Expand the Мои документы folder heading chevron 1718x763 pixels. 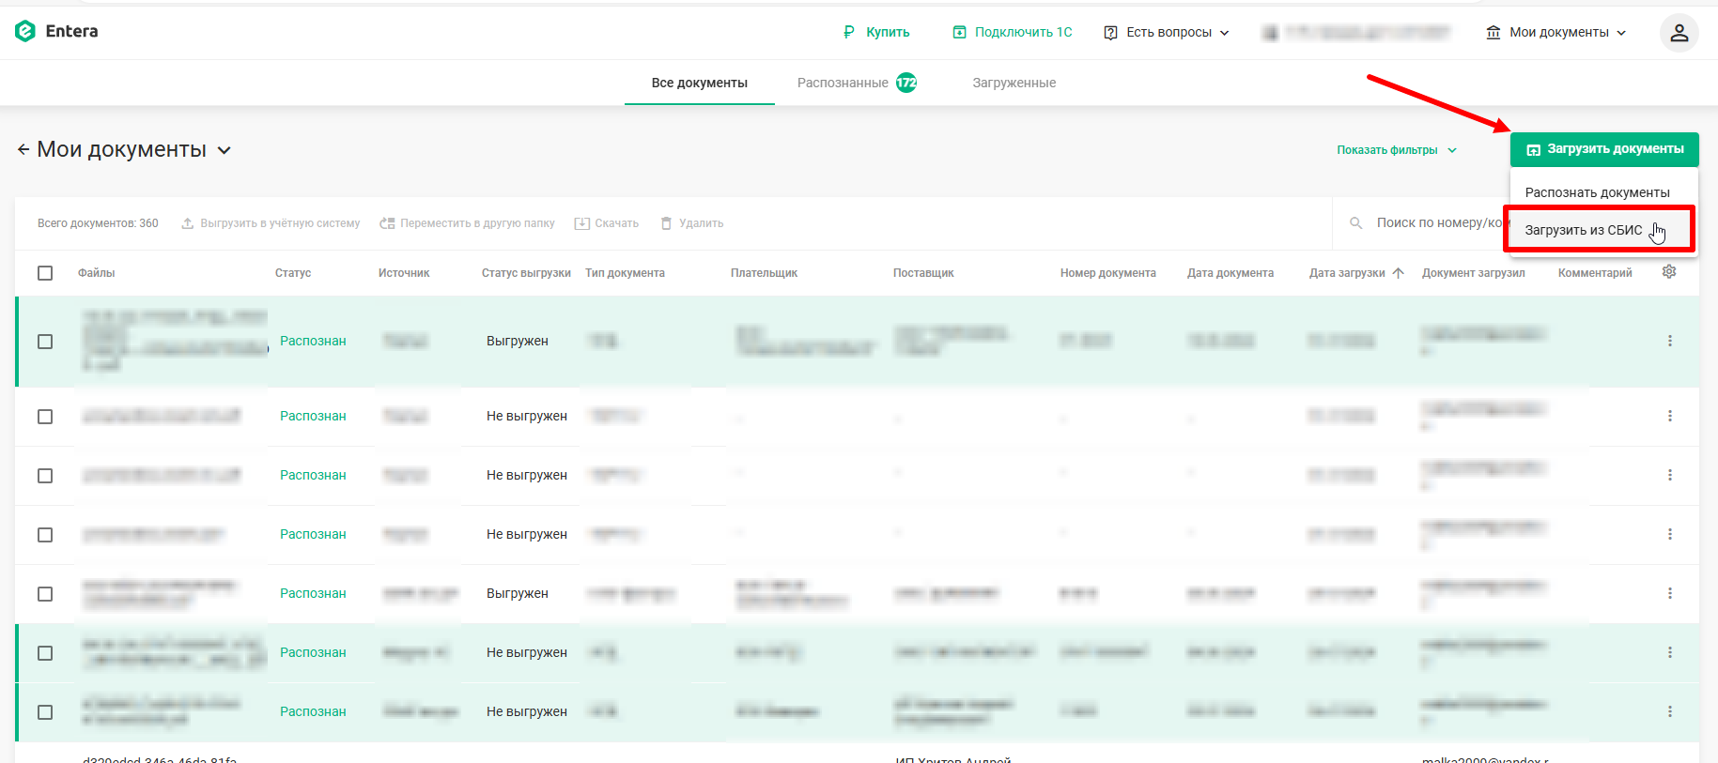pos(224,150)
